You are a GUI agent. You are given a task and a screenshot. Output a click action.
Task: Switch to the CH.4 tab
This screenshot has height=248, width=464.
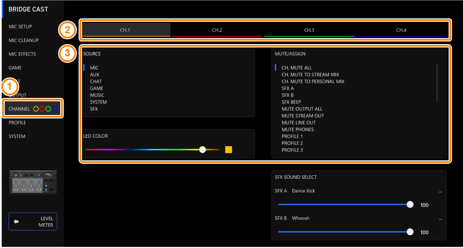(401, 30)
